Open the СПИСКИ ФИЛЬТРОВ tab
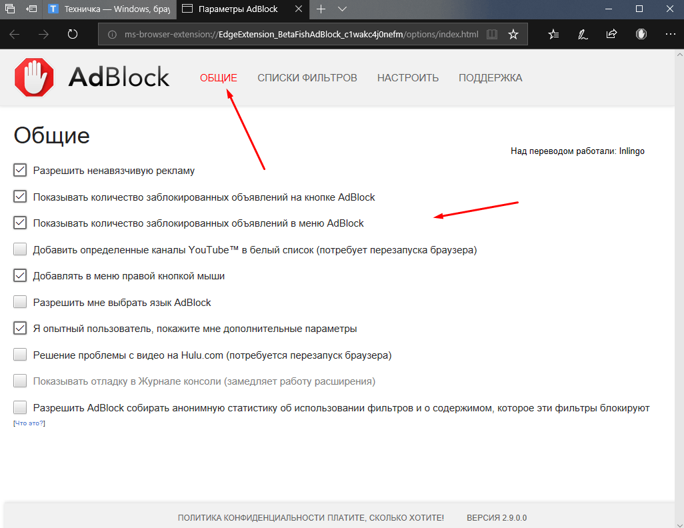 click(307, 78)
